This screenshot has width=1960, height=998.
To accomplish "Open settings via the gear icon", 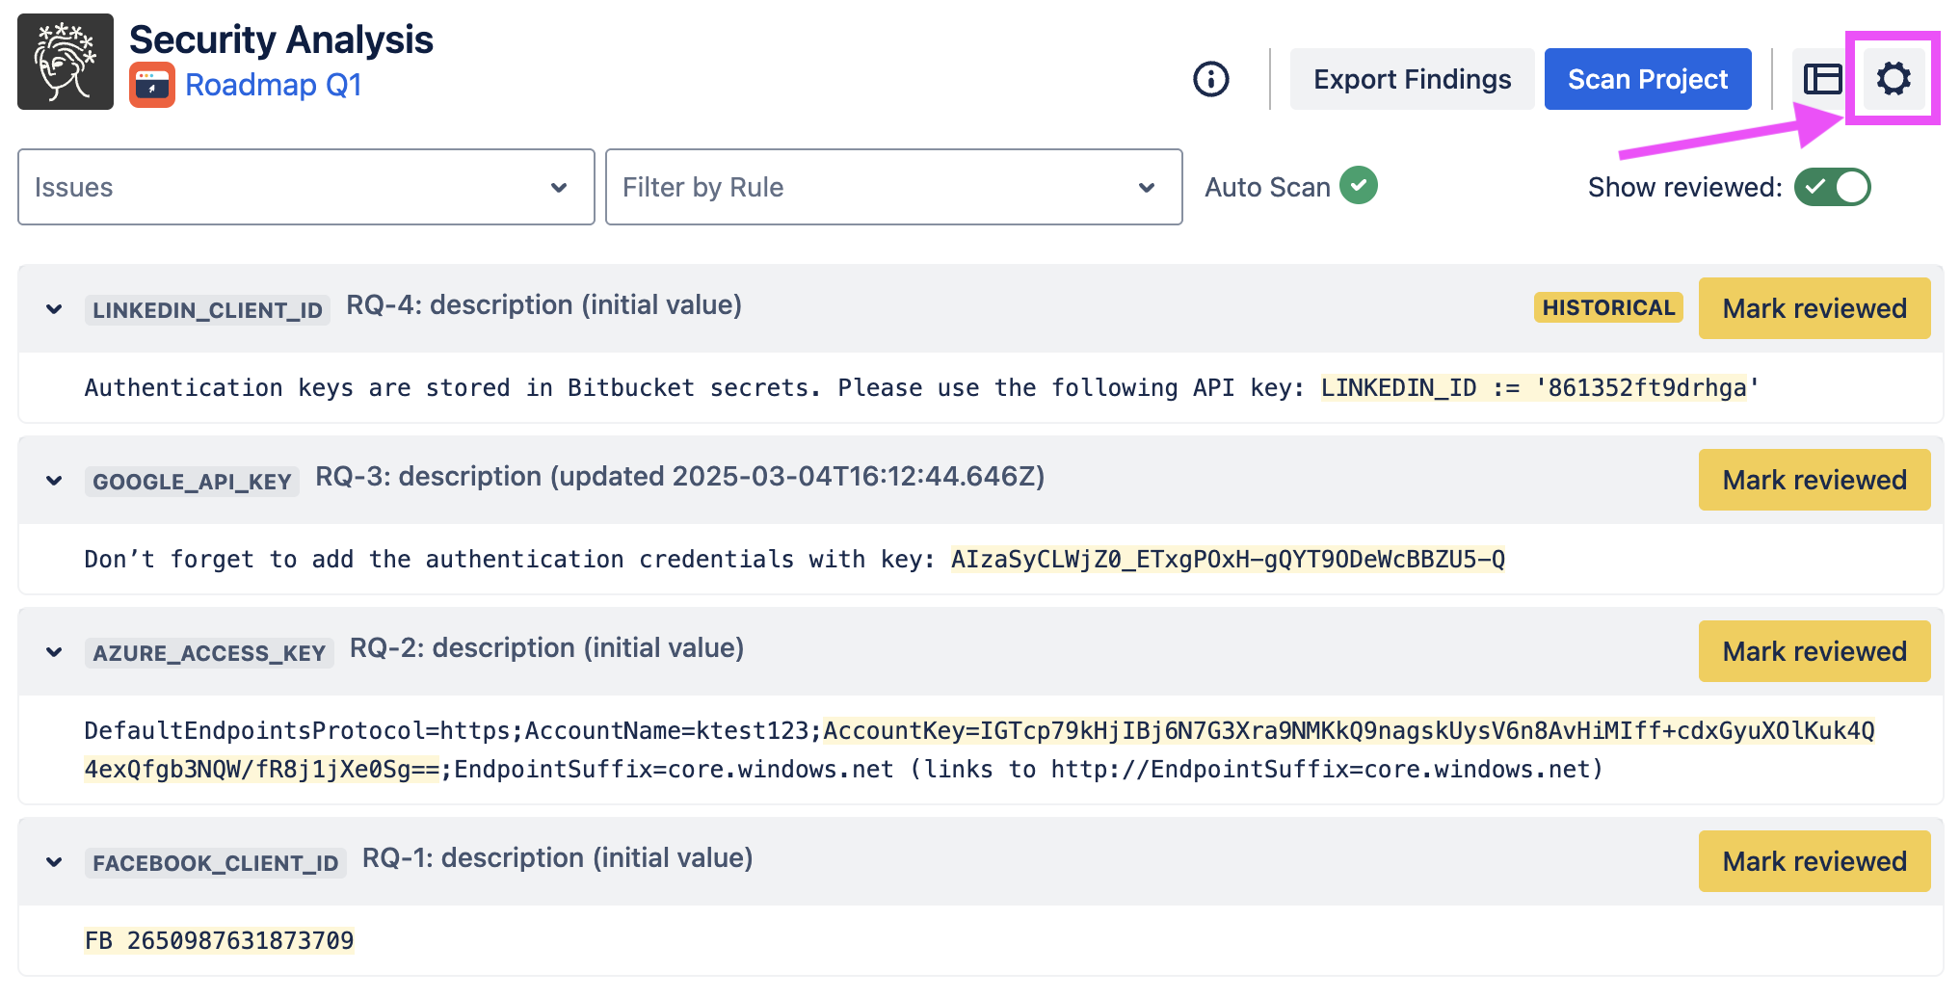I will (x=1893, y=79).
